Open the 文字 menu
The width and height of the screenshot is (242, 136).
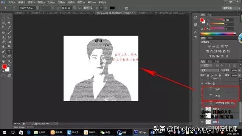point(51,2)
